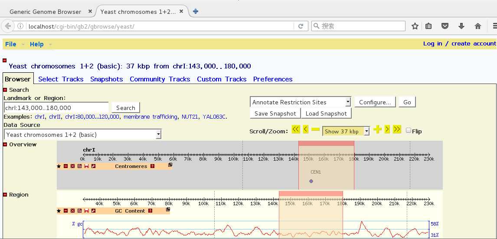
Task: Click the Save Snapshot button
Action: (x=275, y=113)
